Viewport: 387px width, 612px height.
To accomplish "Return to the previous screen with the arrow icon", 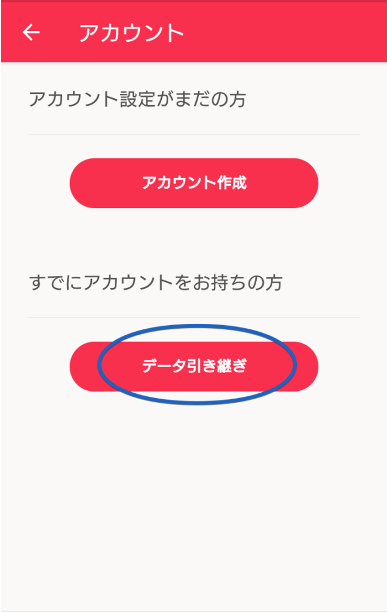I will (x=31, y=32).
